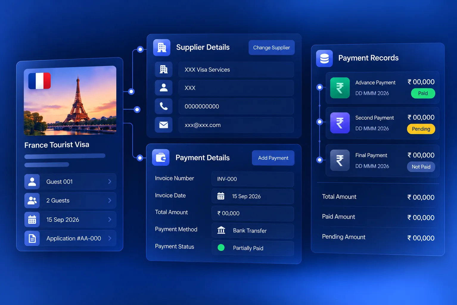Click the contact name field showing XXX
This screenshot has height=305, width=457.
point(236,88)
